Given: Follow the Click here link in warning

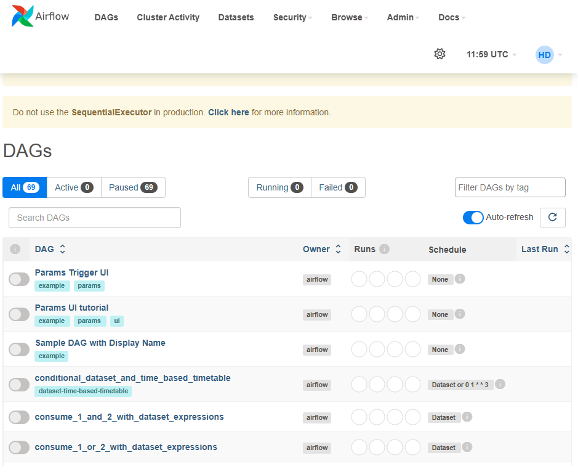Looking at the screenshot, I should [x=228, y=112].
